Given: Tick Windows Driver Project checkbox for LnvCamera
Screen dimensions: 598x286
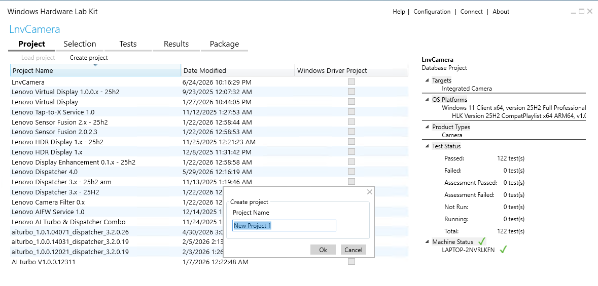Looking at the screenshot, I should pos(351,82).
